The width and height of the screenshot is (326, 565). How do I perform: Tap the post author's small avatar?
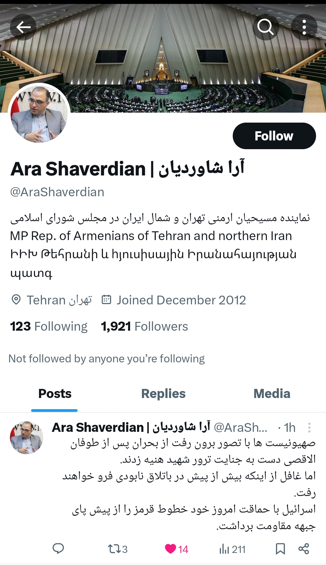[x=27, y=438]
